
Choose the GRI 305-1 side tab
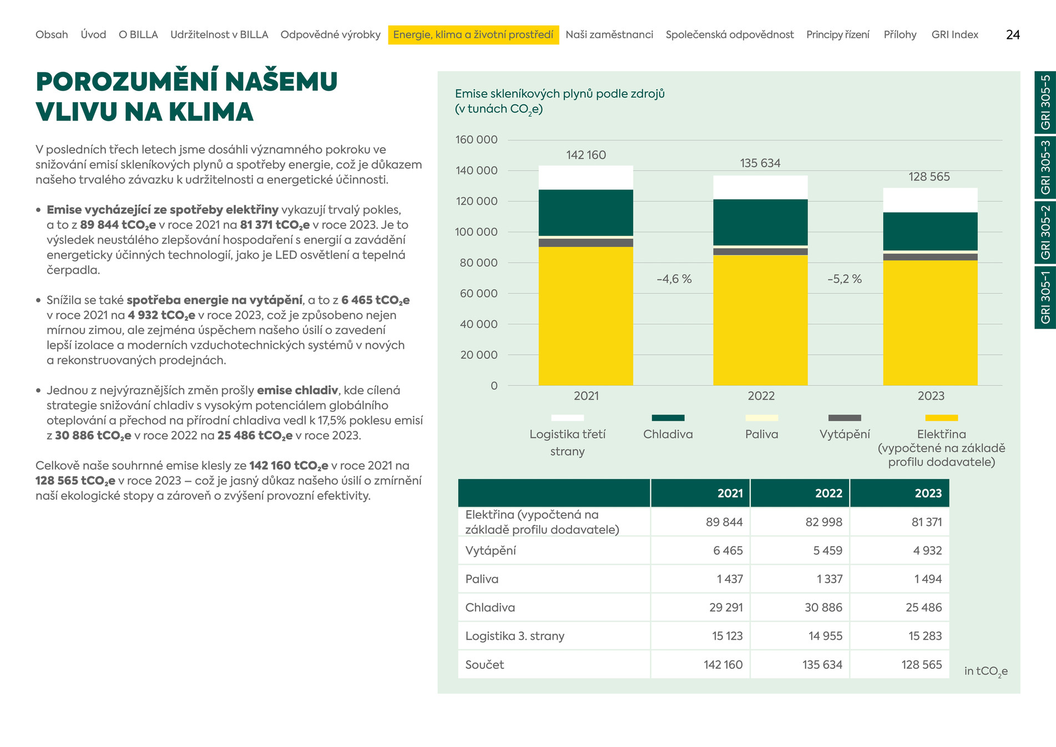tap(1045, 297)
